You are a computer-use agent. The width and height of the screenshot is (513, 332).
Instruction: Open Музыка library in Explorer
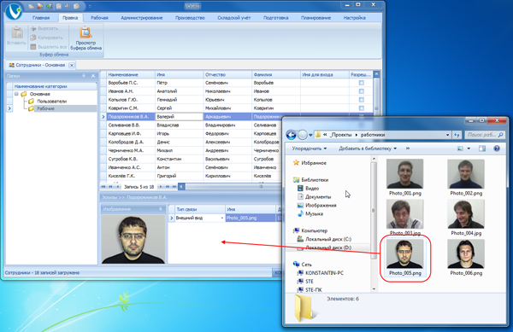[310, 214]
